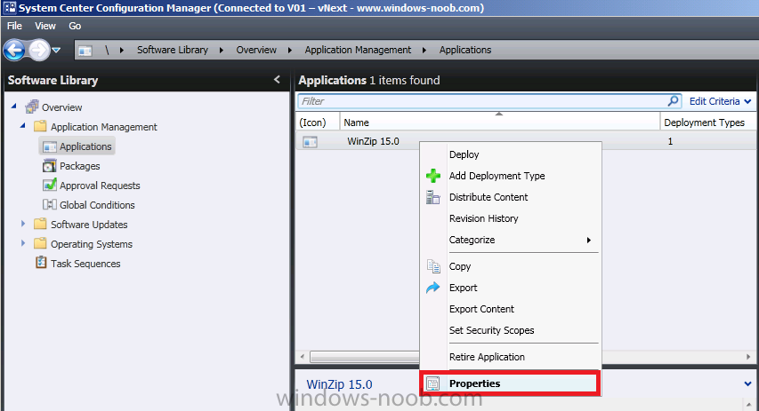Click the green plus Add Deployment icon
Viewport: 759px width, 411px height.
433,176
